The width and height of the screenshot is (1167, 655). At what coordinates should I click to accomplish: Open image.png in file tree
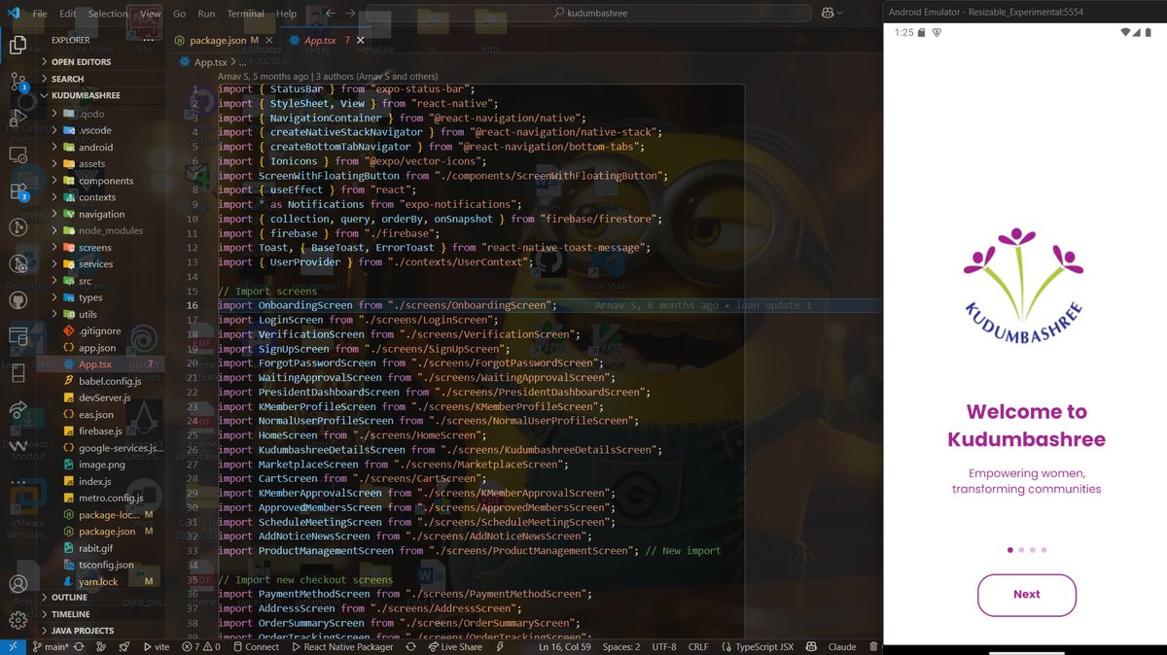[101, 465]
